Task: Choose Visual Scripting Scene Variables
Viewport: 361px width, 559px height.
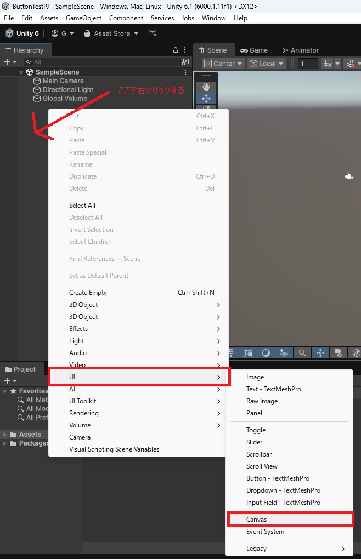Action: (138, 449)
